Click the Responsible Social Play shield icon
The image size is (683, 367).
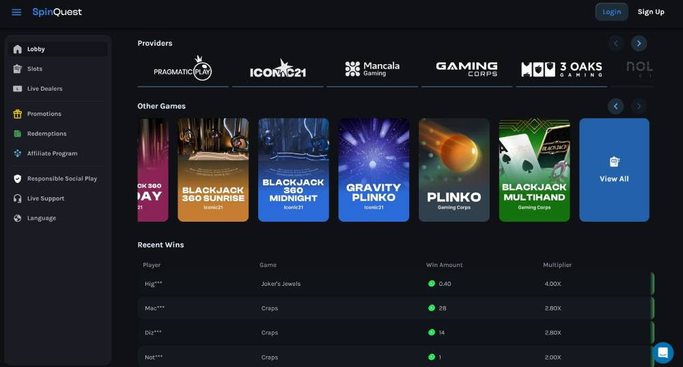tap(18, 179)
